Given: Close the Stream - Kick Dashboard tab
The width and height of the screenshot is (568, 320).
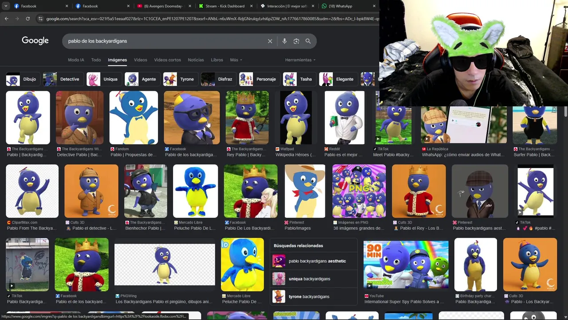Looking at the screenshot, I should 252,6.
